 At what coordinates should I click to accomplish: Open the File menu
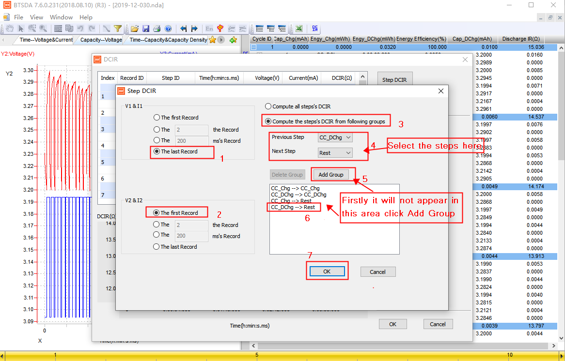18,17
